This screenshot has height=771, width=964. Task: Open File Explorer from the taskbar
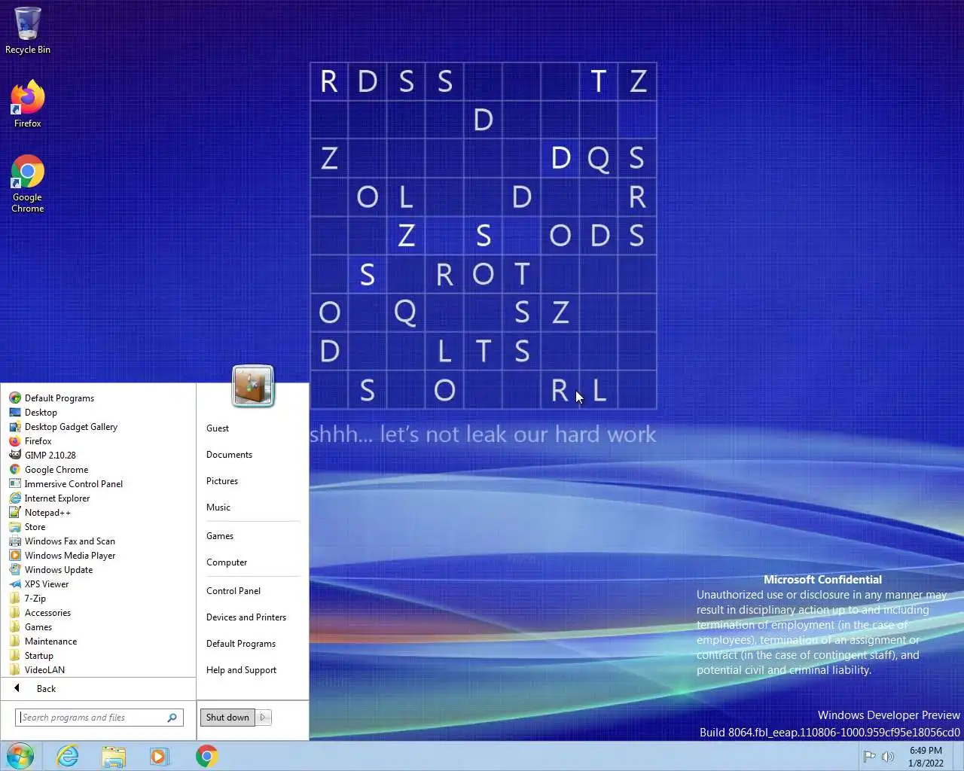(x=114, y=756)
